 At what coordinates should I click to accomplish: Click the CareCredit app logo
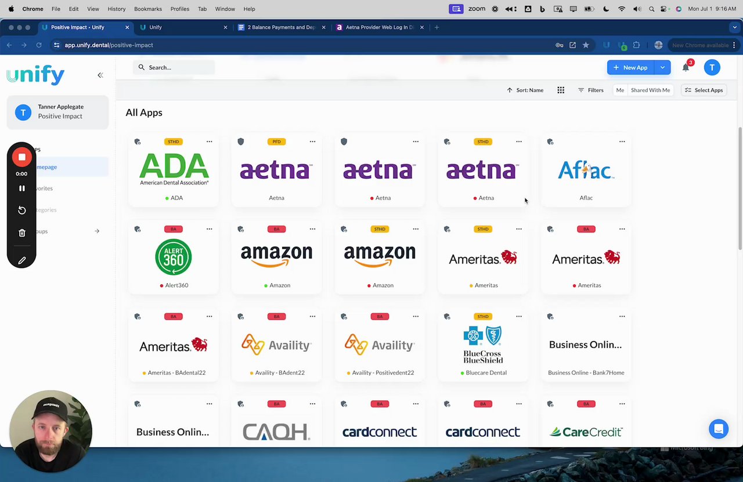[586, 432]
